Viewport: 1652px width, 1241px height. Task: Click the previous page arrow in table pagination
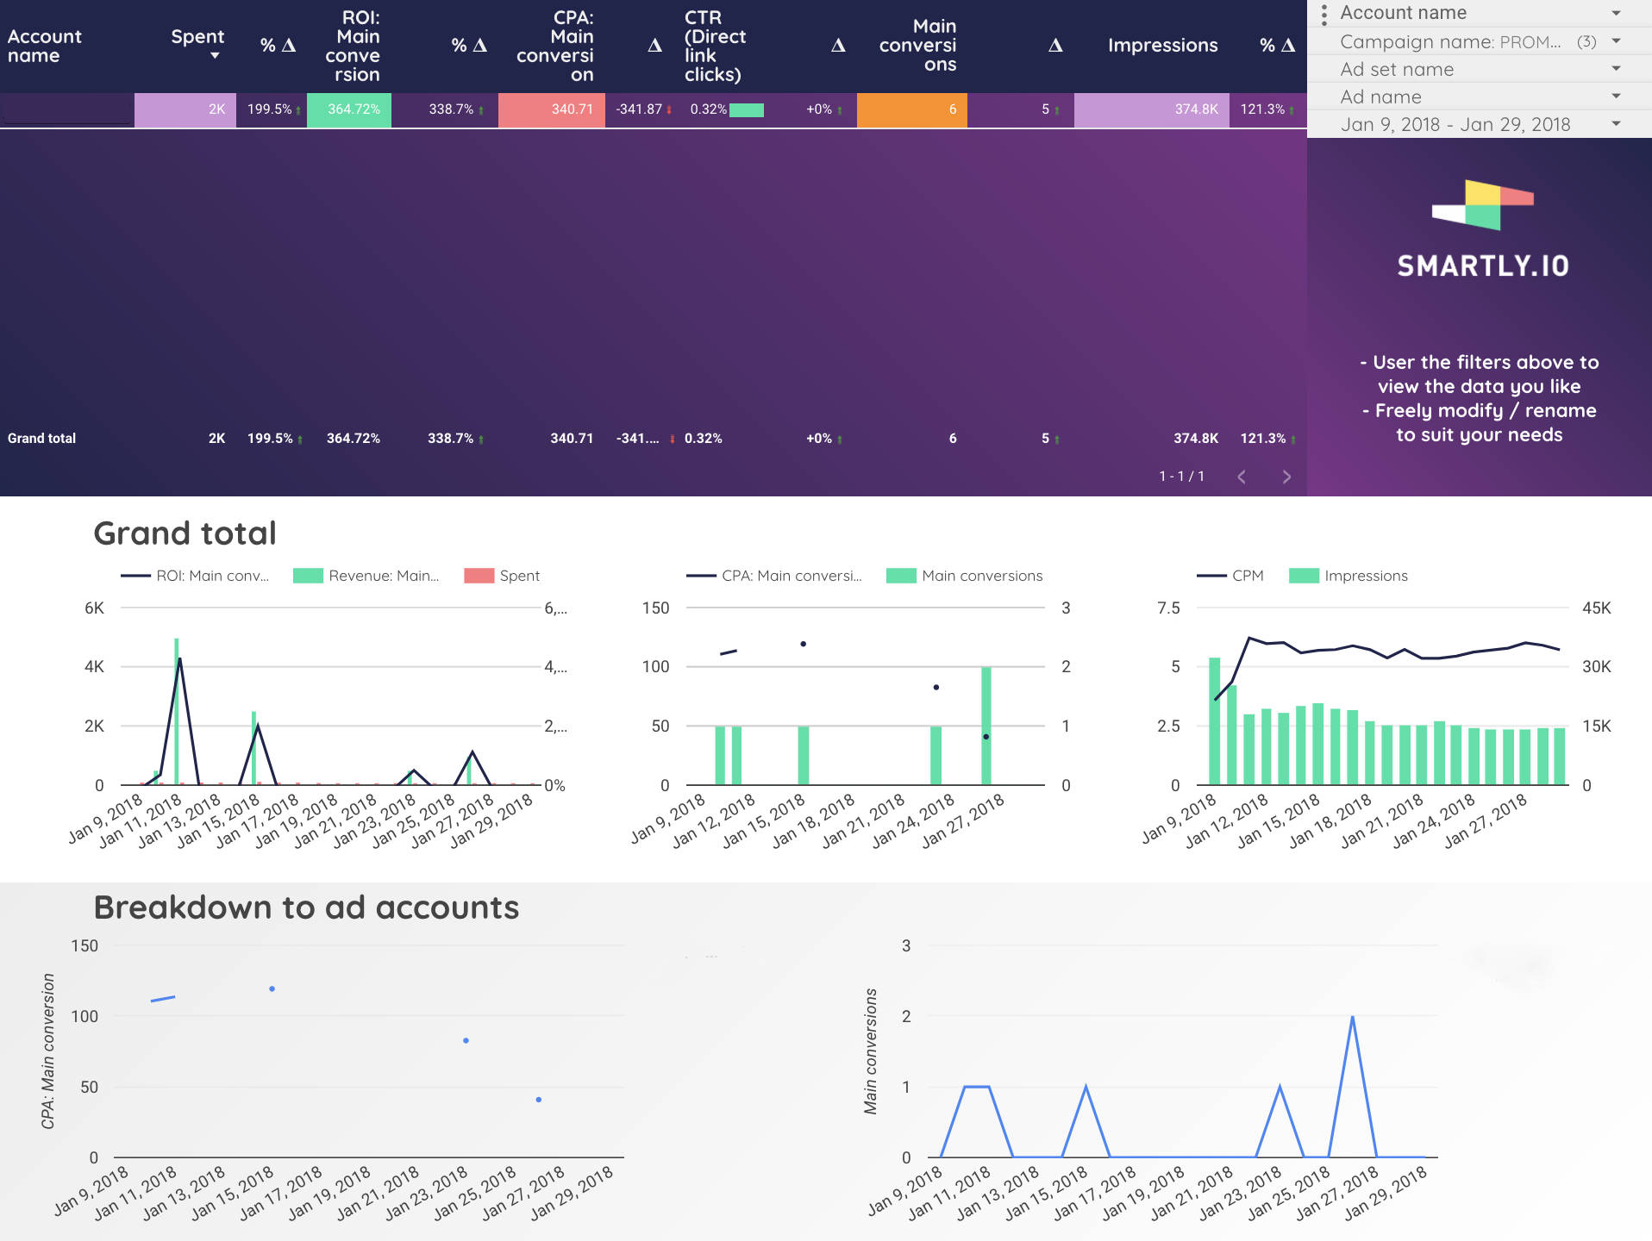1242,476
